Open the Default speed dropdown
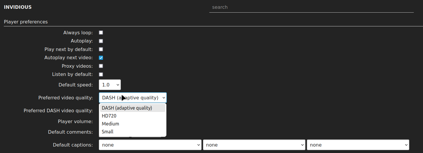 (x=110, y=85)
